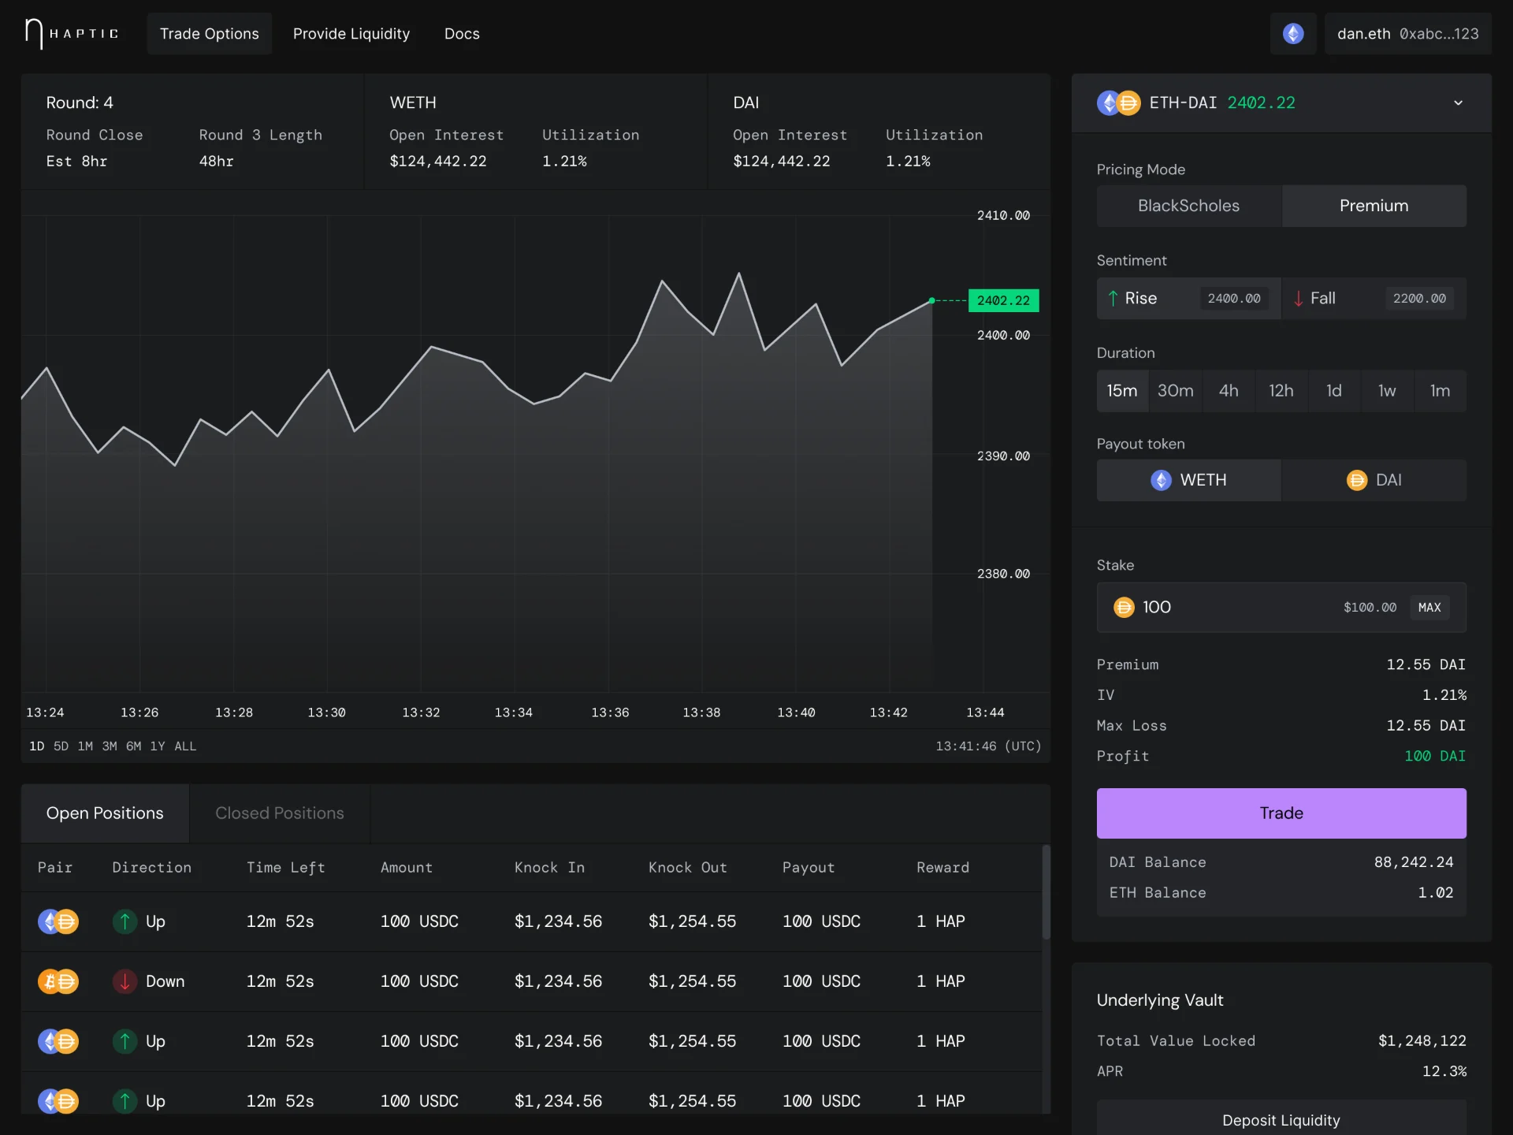Screen dimensions: 1513x1135
Task: Open the dan.eth wallet account menu
Action: coord(1407,34)
